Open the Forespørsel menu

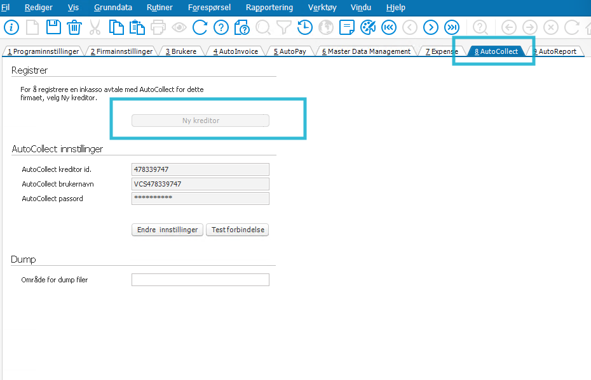[x=209, y=8]
